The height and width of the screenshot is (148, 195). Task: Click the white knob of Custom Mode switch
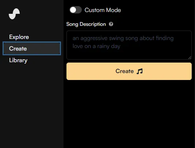click(73, 10)
